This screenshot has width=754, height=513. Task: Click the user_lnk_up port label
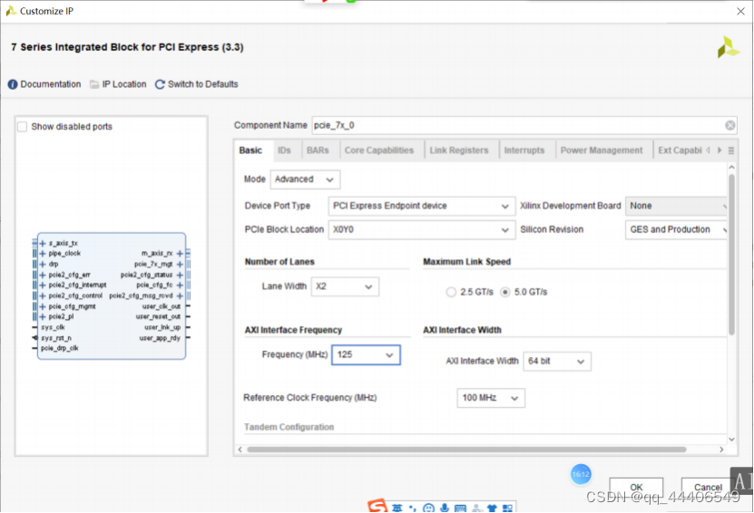pyautogui.click(x=162, y=327)
